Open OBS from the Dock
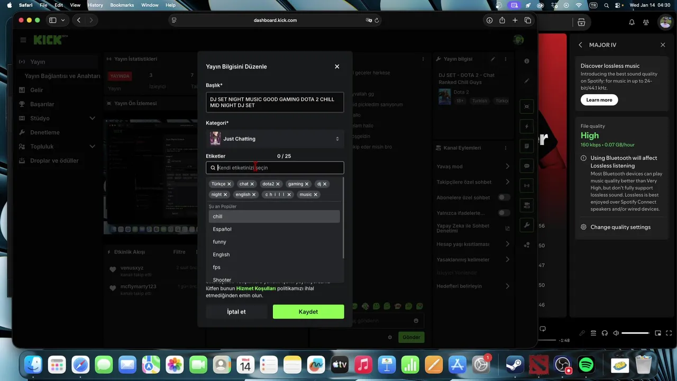This screenshot has width=677, height=381. [x=562, y=365]
